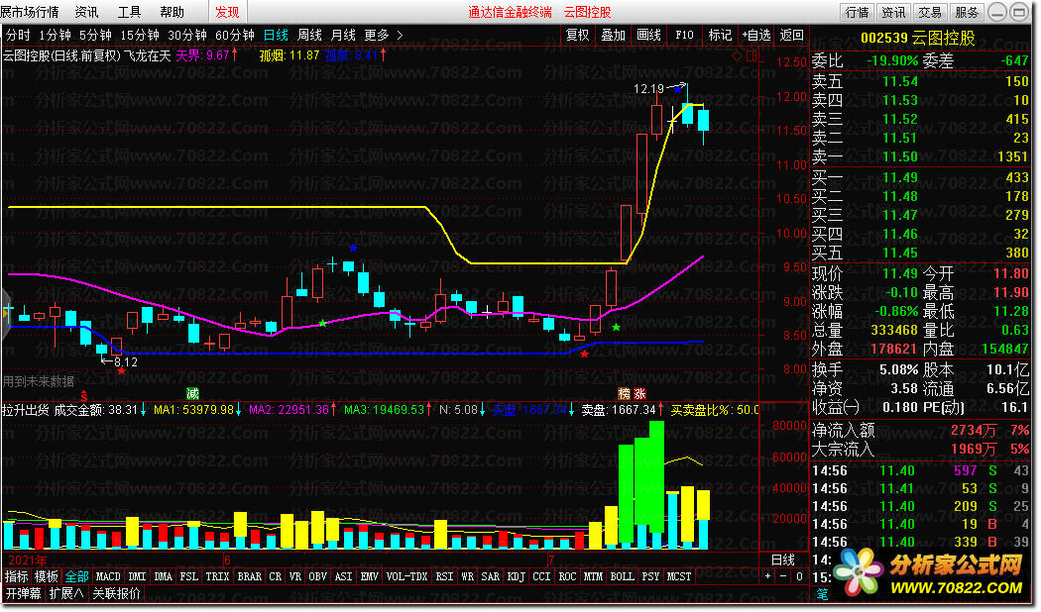Click the 叠加 overlay button
The width and height of the screenshot is (1041, 612).
(x=614, y=35)
